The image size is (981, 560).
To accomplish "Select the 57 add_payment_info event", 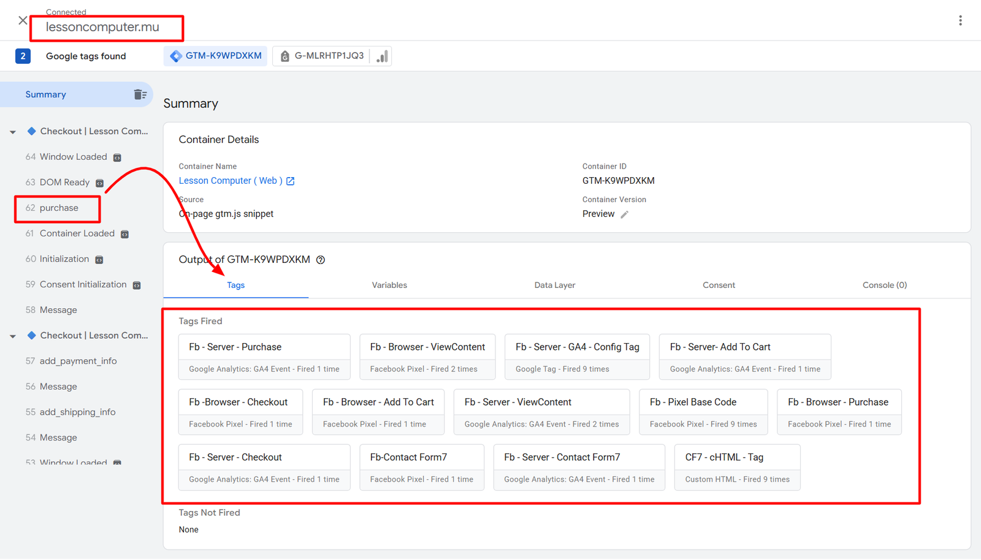I will [77, 361].
